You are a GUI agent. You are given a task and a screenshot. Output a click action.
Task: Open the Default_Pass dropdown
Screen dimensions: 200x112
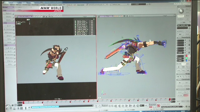tap(119, 4)
